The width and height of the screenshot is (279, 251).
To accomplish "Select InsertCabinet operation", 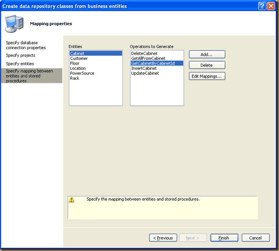I will pyautogui.click(x=157, y=68).
